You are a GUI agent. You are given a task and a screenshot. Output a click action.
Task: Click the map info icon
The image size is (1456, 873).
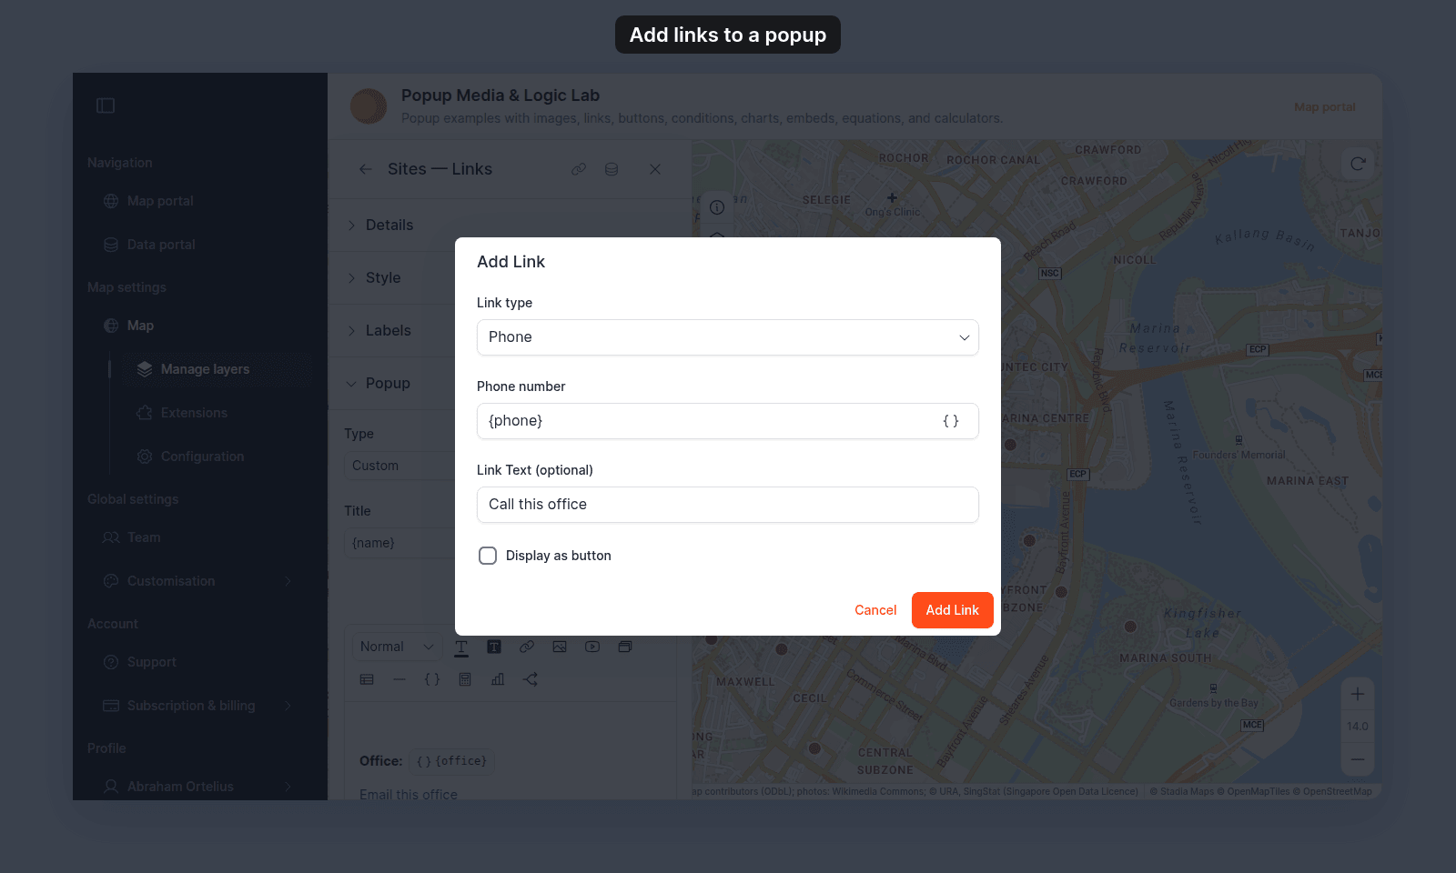(x=717, y=207)
